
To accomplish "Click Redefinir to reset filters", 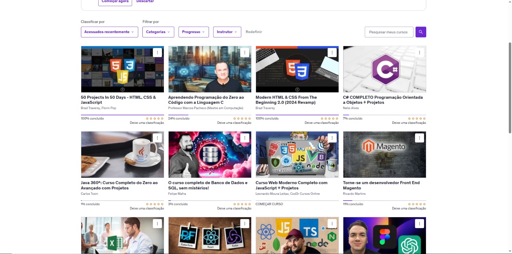I will 253,32.
